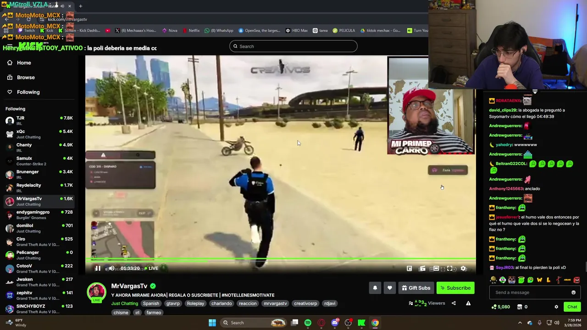Screen dimensions: 587x330
Task: Pause the live stream video
Action: tap(98, 269)
